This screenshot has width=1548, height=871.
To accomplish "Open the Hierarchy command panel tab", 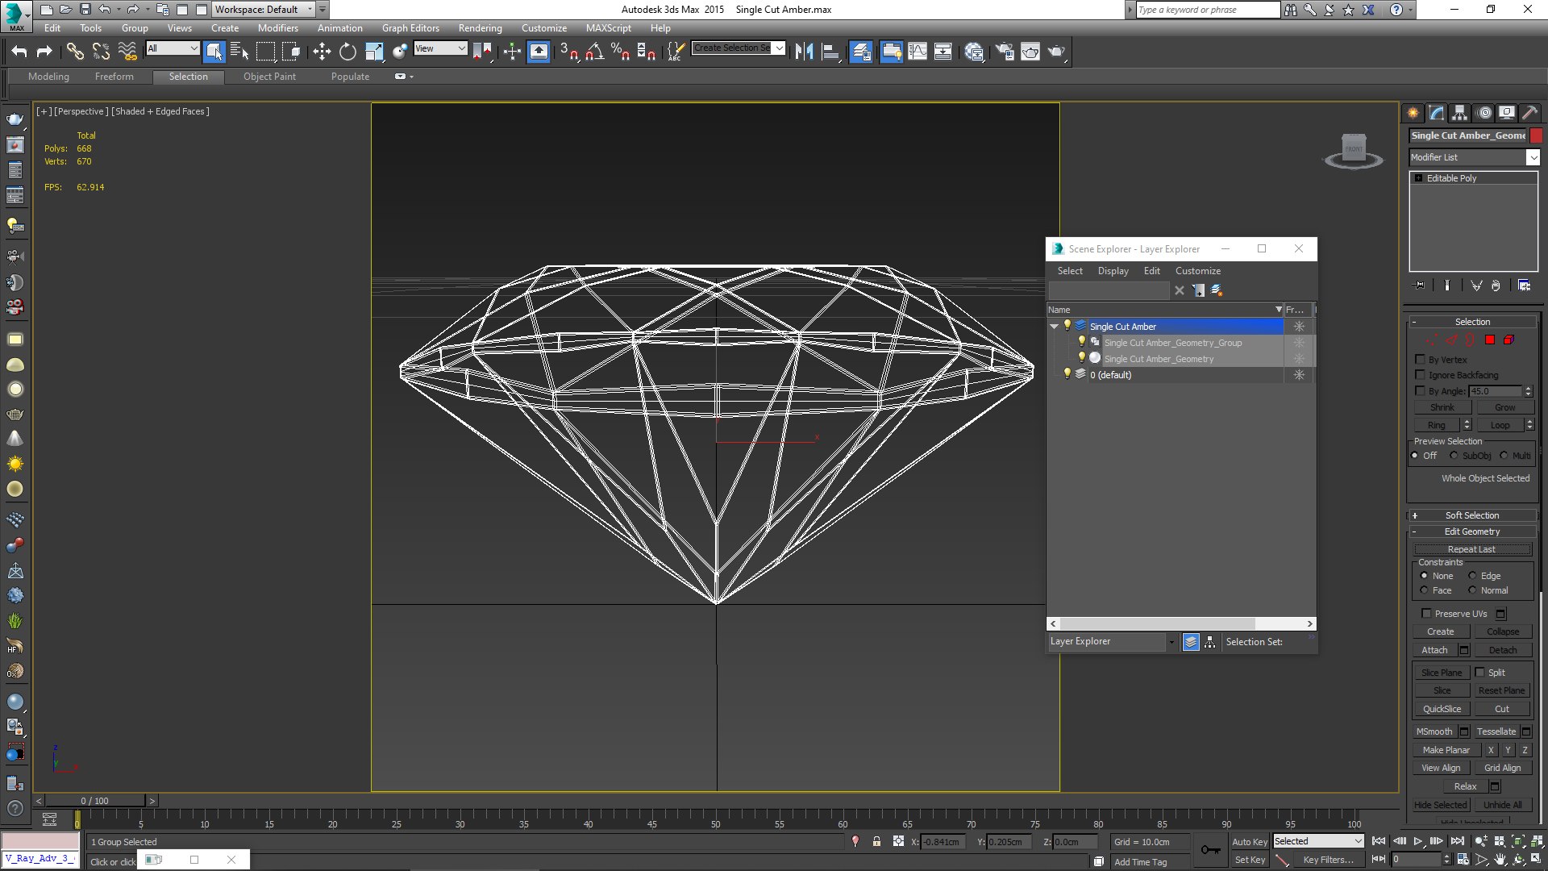I will click(1459, 113).
